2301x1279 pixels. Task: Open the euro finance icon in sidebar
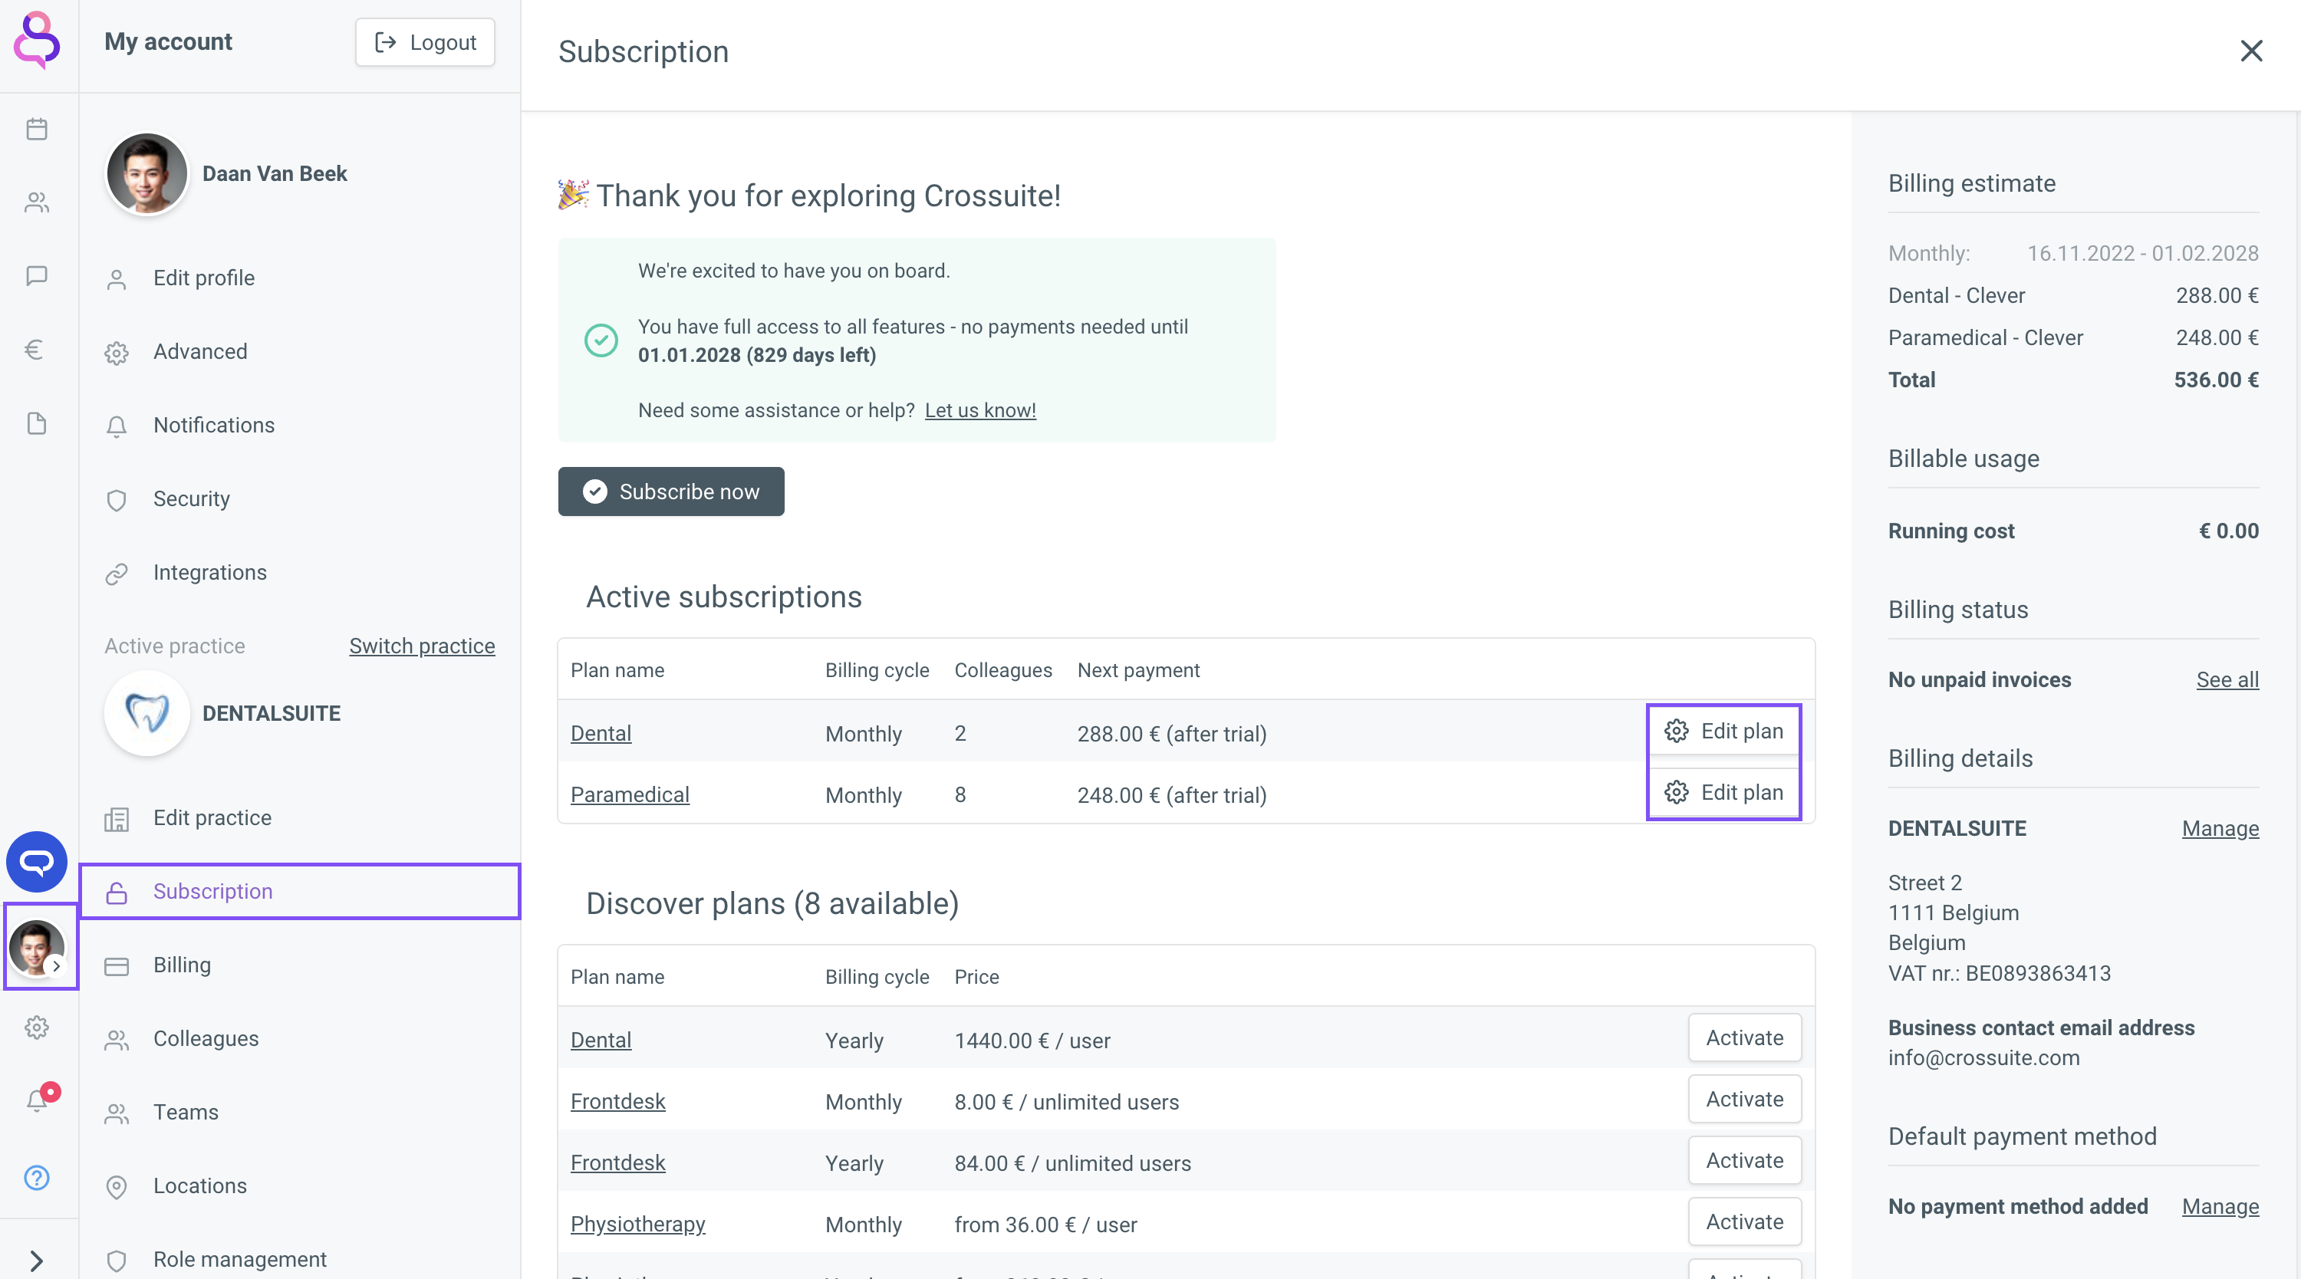click(x=34, y=349)
